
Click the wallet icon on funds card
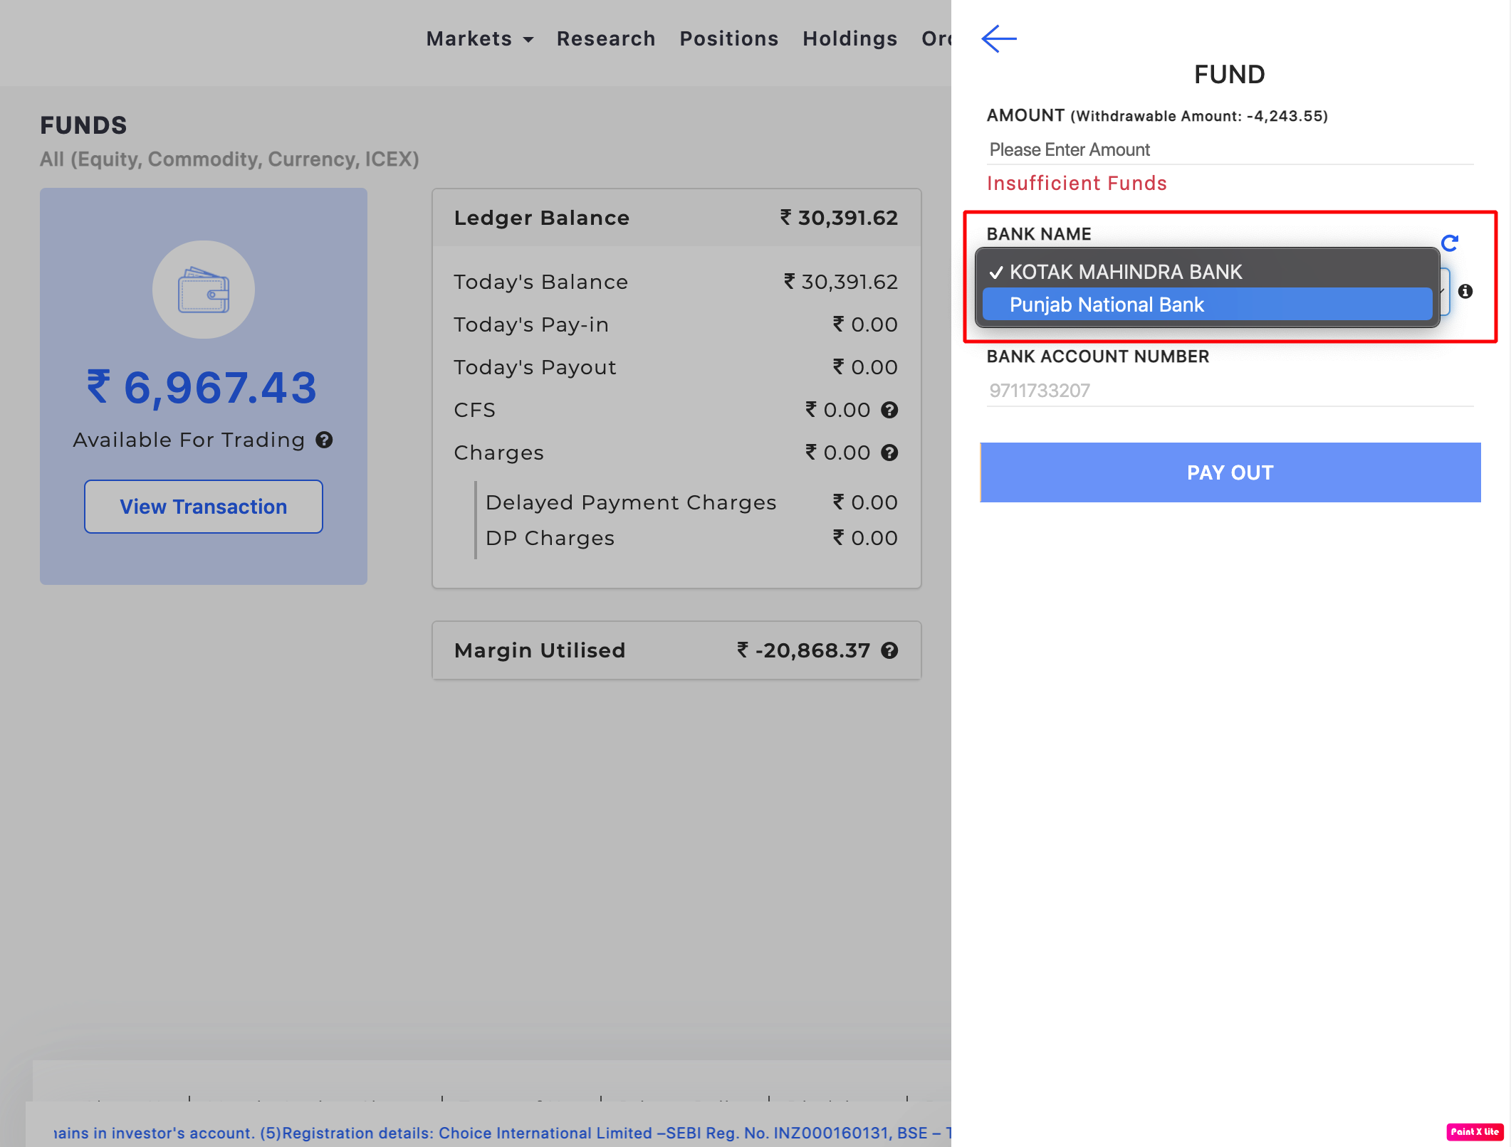[x=204, y=290]
